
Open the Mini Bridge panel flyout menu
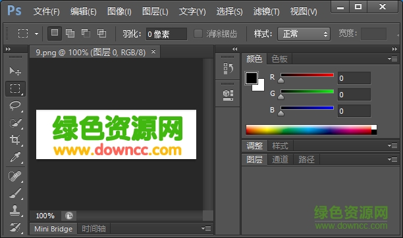206,228
